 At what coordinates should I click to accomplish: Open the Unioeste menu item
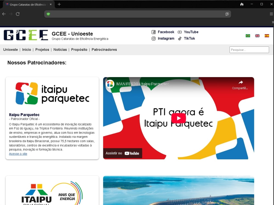(10, 49)
